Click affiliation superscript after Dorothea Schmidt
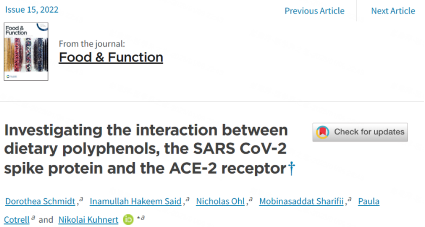This screenshot has width=425, height=227. [81, 199]
